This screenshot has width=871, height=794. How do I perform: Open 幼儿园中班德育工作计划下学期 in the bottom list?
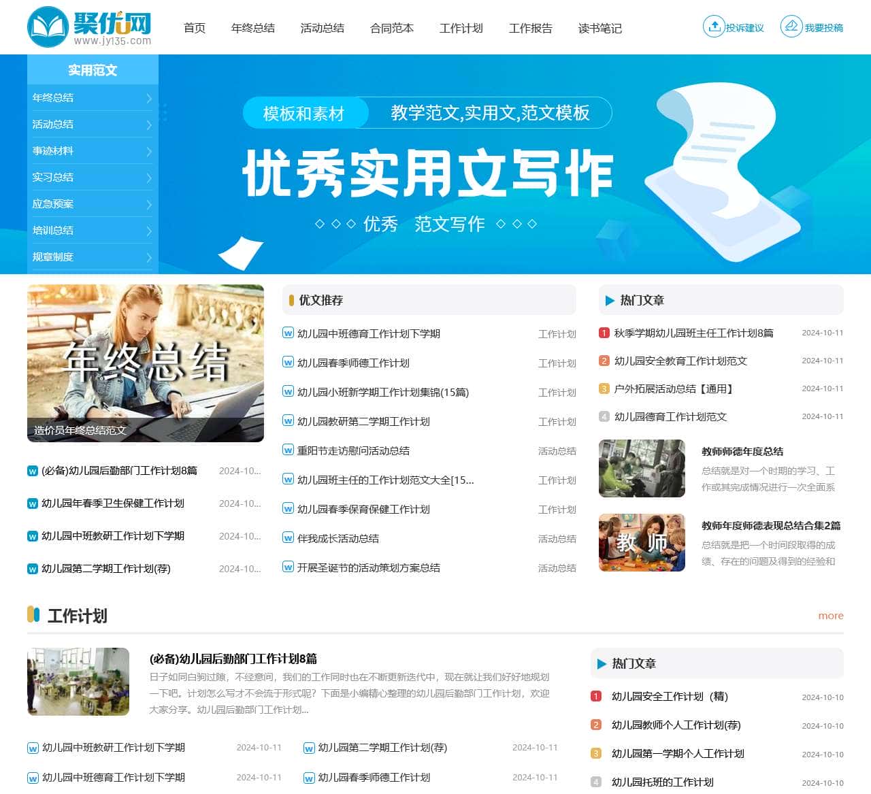click(x=114, y=777)
